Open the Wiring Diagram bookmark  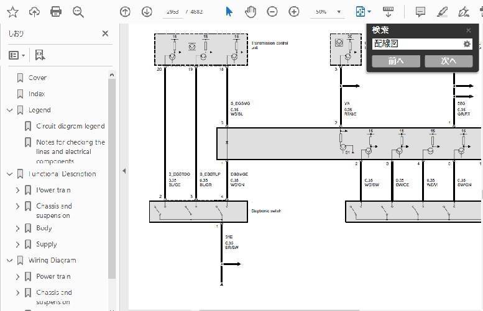point(52,260)
